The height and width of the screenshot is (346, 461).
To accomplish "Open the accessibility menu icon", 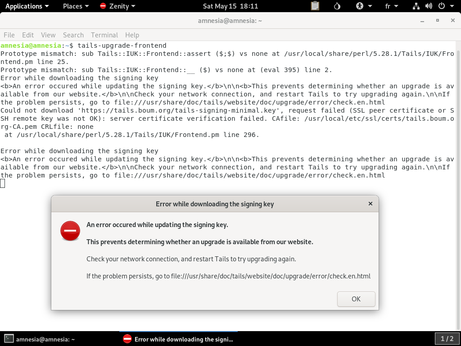I will (x=360, y=6).
